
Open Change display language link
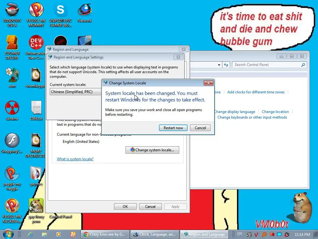[x=234, y=112]
